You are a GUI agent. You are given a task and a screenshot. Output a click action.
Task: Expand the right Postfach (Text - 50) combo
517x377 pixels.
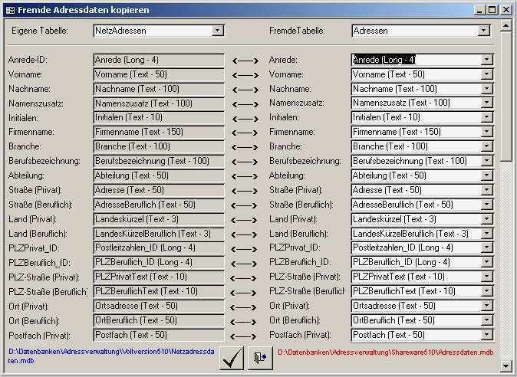(486, 335)
